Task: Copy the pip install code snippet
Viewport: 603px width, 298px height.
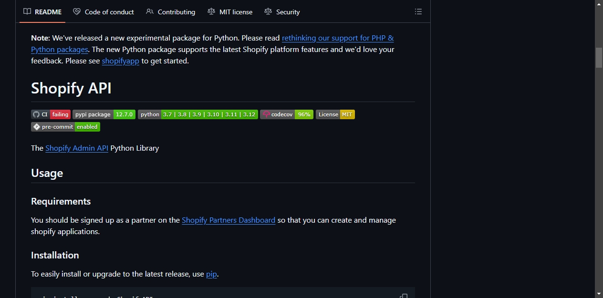Action: pos(404,296)
